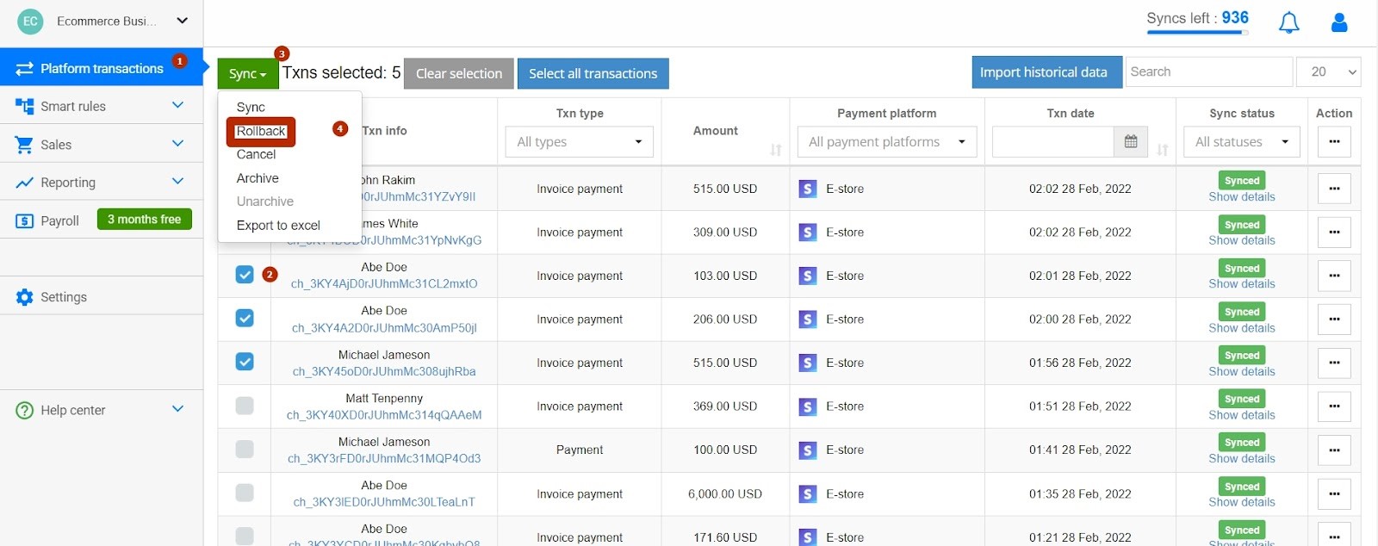Viewport: 1378px width, 546px height.
Task: Open the All types filter dropdown
Action: point(580,142)
